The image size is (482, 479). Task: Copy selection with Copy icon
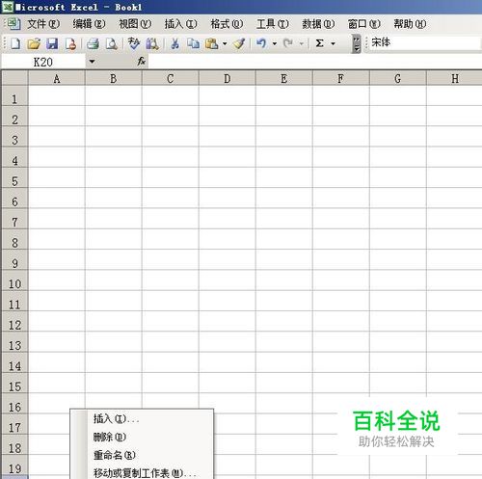pos(194,43)
